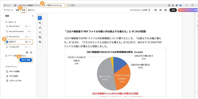
Task: Open the help icon in title bar
Action: click(169, 5)
